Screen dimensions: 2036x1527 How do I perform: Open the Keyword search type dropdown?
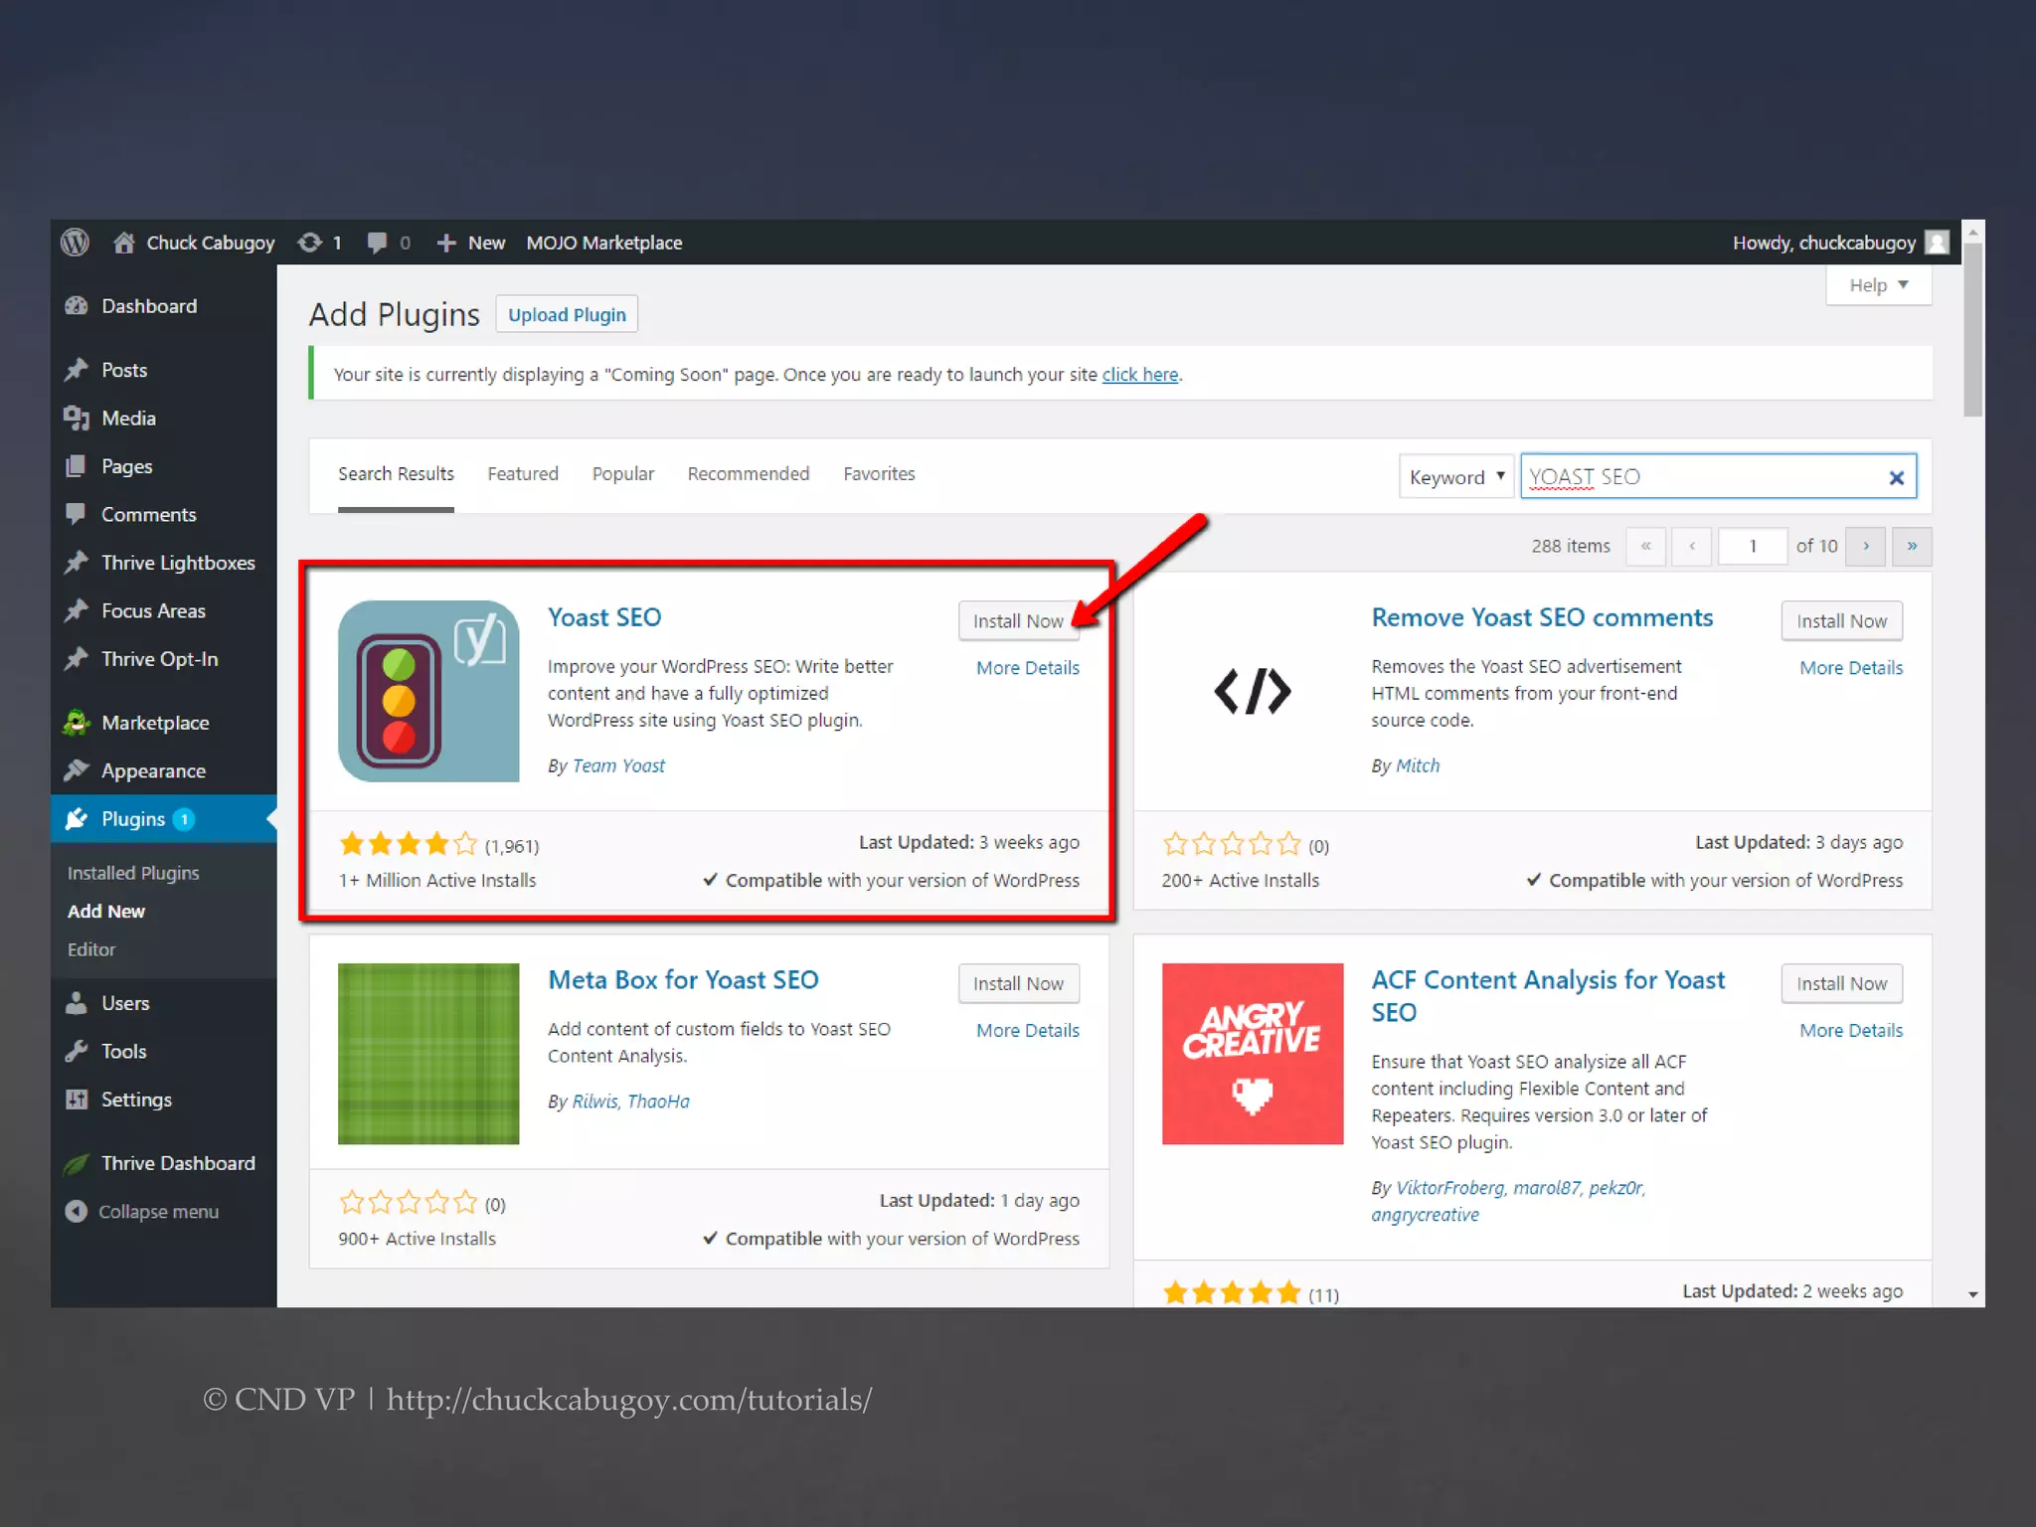[1456, 477]
